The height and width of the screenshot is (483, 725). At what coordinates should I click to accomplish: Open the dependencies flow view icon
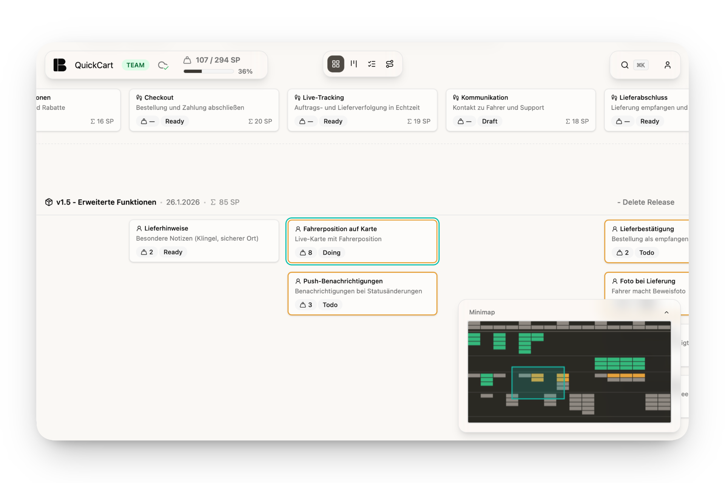(x=390, y=64)
